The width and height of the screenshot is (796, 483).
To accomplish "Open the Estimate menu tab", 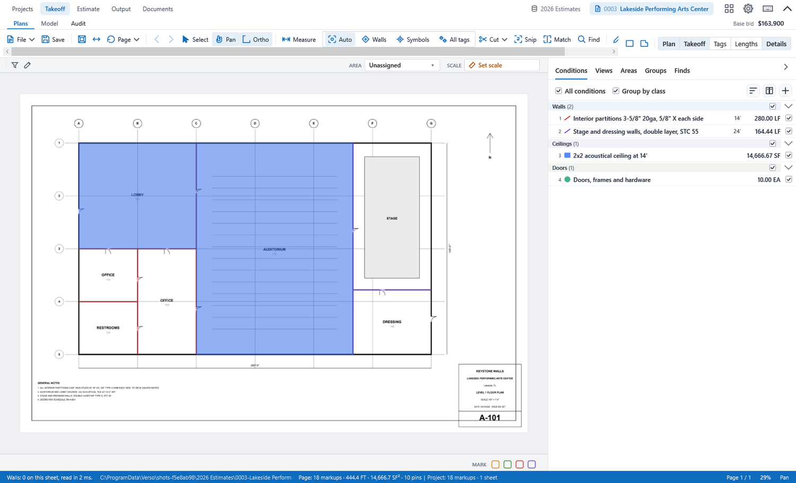I will click(x=88, y=9).
